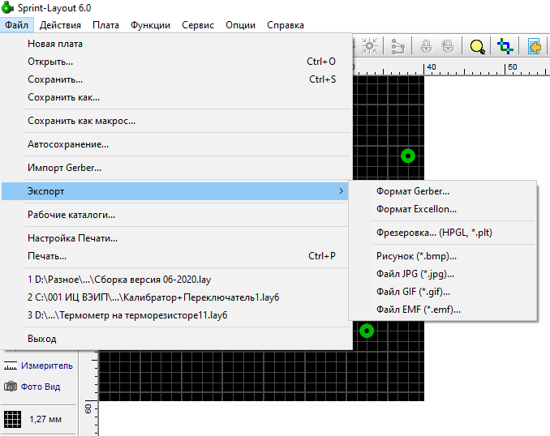Export as Файл JPG (*.jpg)...
The image size is (550, 436).
point(443,274)
